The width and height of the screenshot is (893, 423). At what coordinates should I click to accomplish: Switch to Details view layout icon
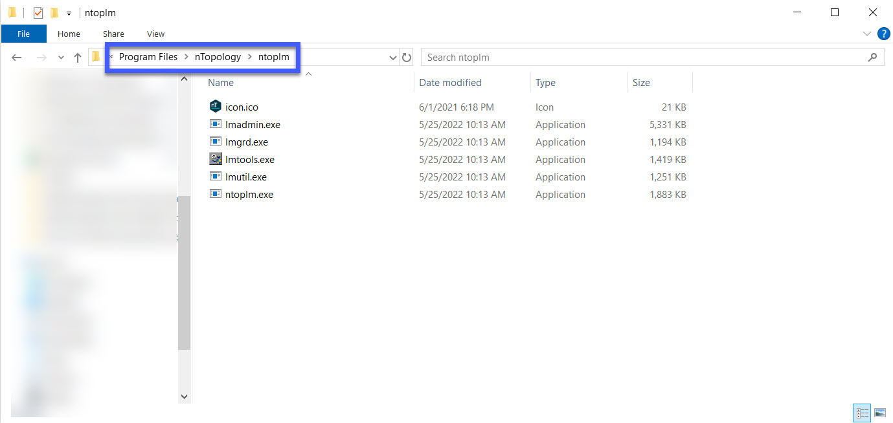point(862,413)
